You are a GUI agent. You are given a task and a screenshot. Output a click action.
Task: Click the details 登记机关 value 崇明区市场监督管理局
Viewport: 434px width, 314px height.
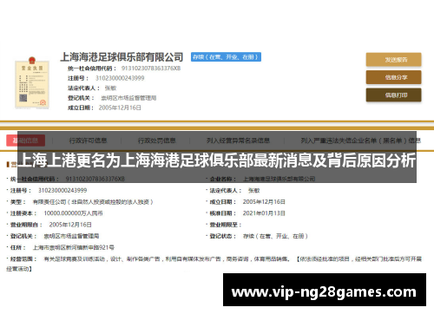[x=71, y=236]
